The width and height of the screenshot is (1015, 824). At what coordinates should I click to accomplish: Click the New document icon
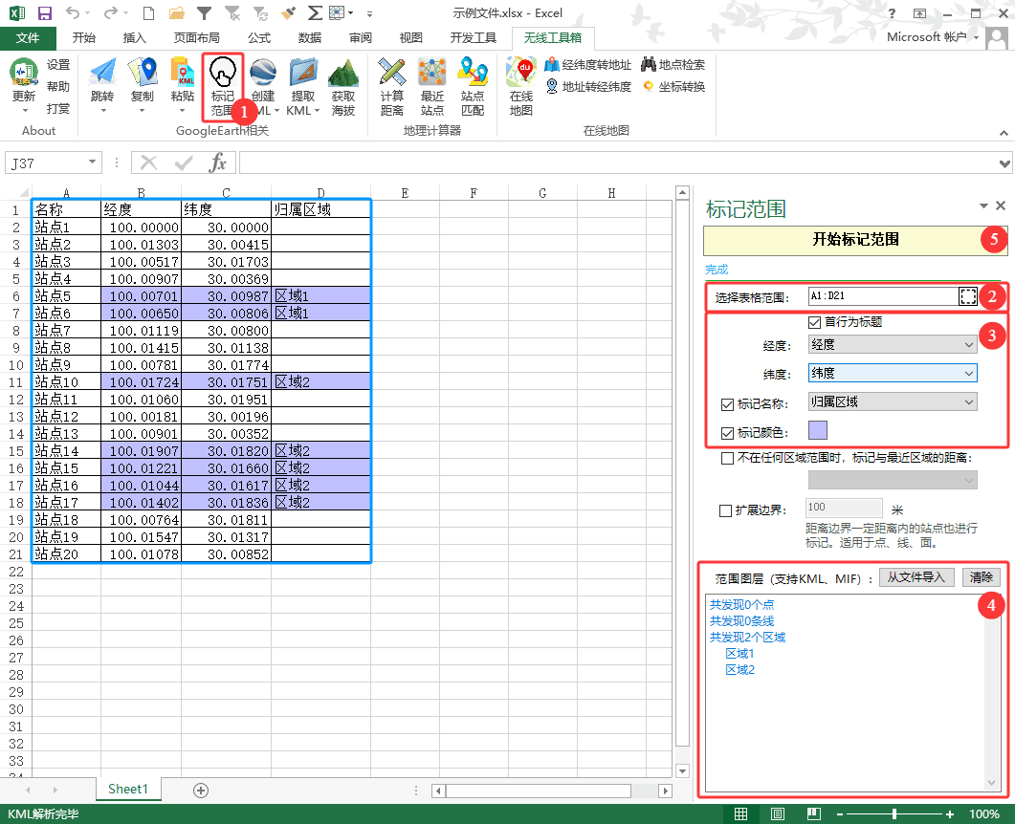[149, 13]
